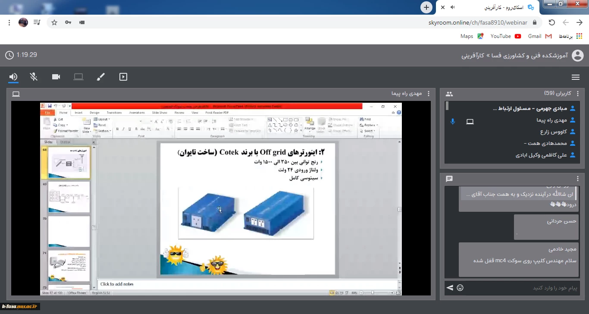Image resolution: width=589 pixels, height=314 pixels.
Task: Open PowerPoint File tab
Action: pyautogui.click(x=47, y=113)
